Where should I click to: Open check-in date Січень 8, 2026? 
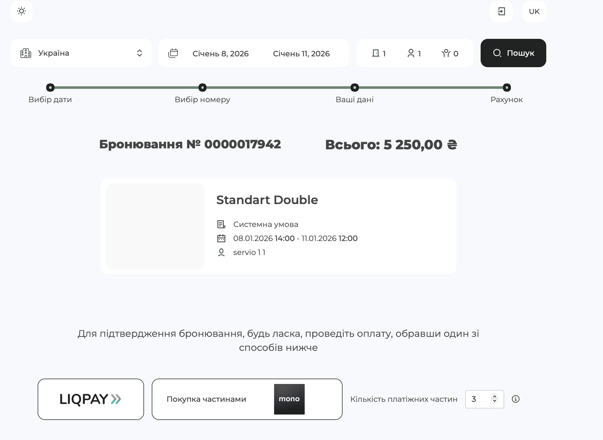pos(220,54)
